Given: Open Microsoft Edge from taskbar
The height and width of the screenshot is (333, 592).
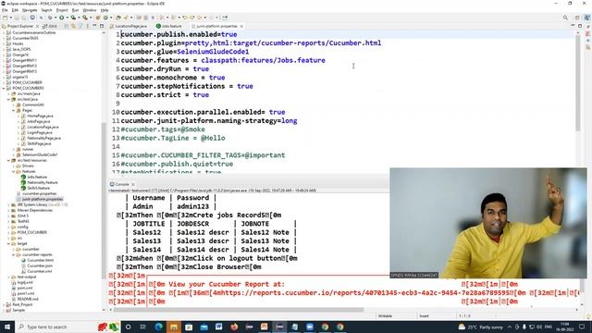Looking at the screenshot, I should [158, 327].
